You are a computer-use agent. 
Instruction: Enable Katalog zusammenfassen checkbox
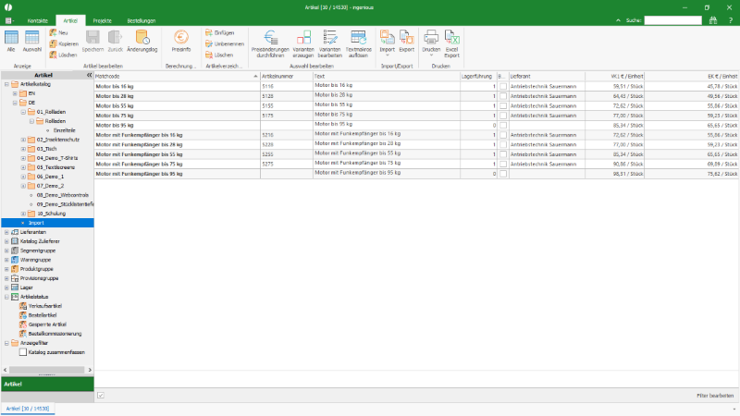22,352
